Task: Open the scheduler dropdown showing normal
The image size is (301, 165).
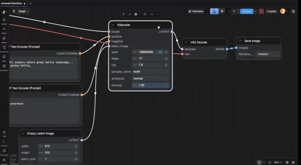Action: (x=150, y=78)
